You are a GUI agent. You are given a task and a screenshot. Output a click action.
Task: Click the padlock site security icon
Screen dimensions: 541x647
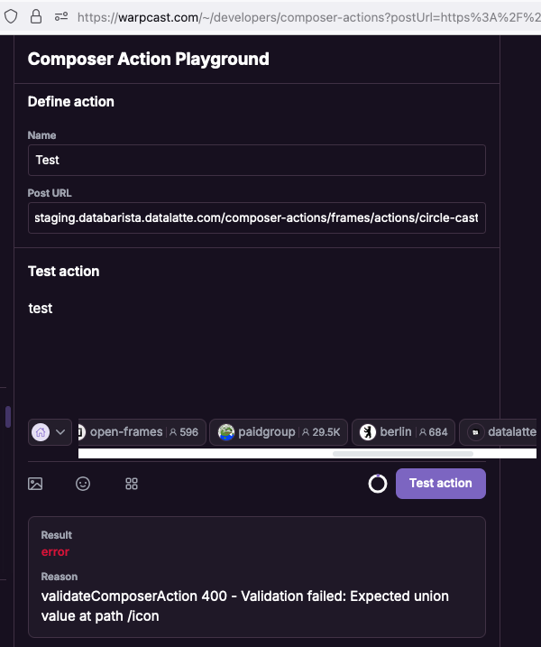coord(36,17)
